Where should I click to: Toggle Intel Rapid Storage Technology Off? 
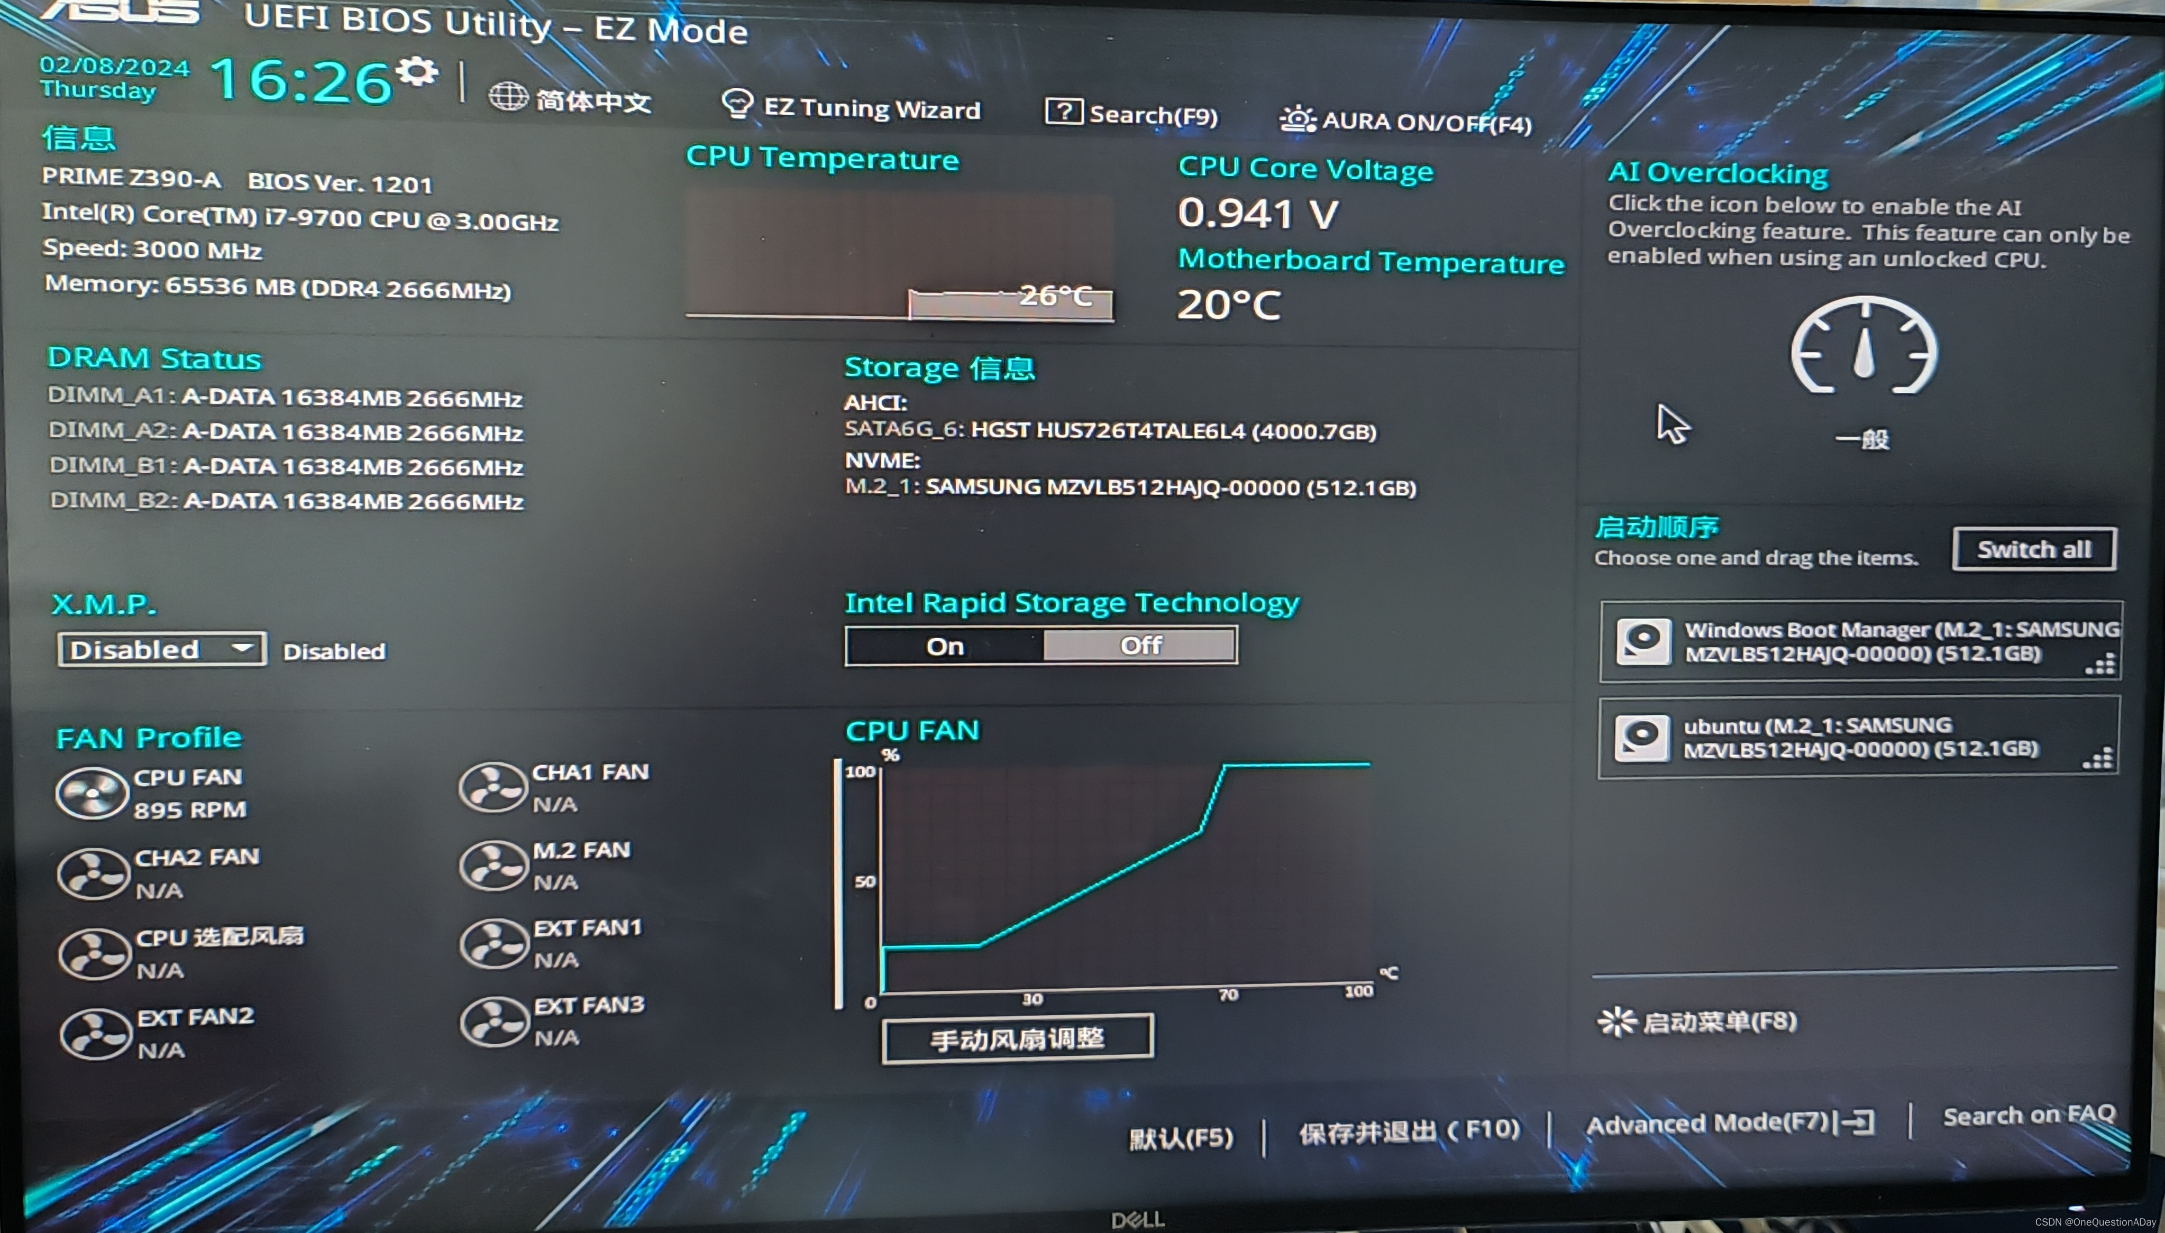pos(1139,645)
